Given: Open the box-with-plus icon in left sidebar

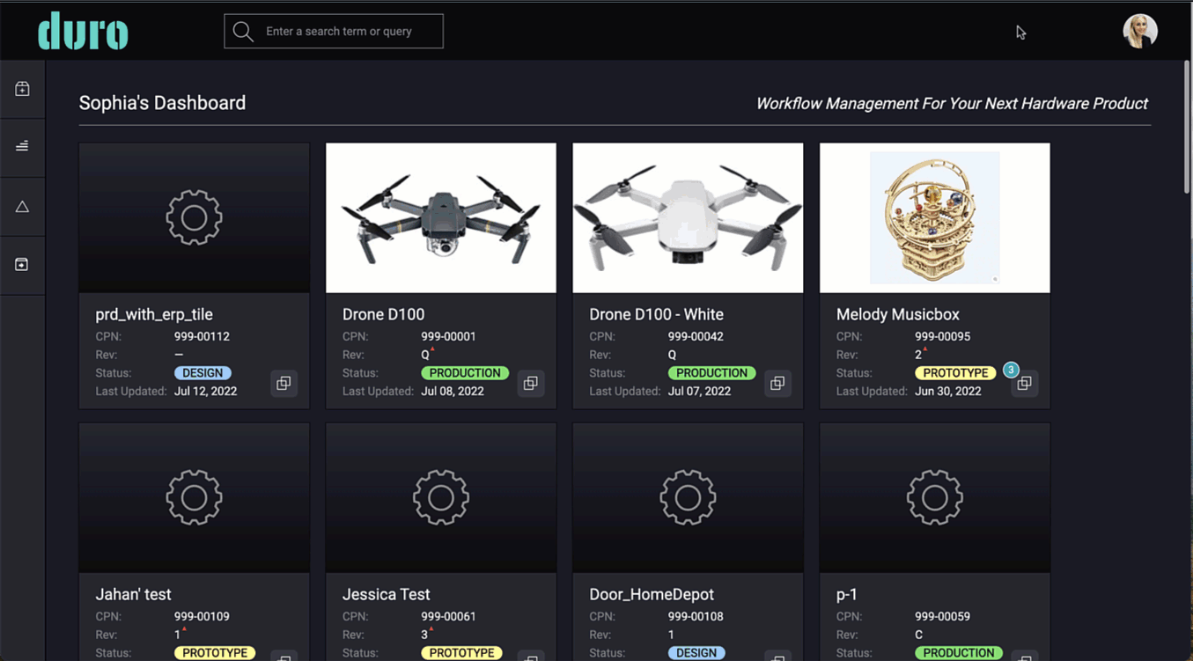Looking at the screenshot, I should pyautogui.click(x=22, y=89).
